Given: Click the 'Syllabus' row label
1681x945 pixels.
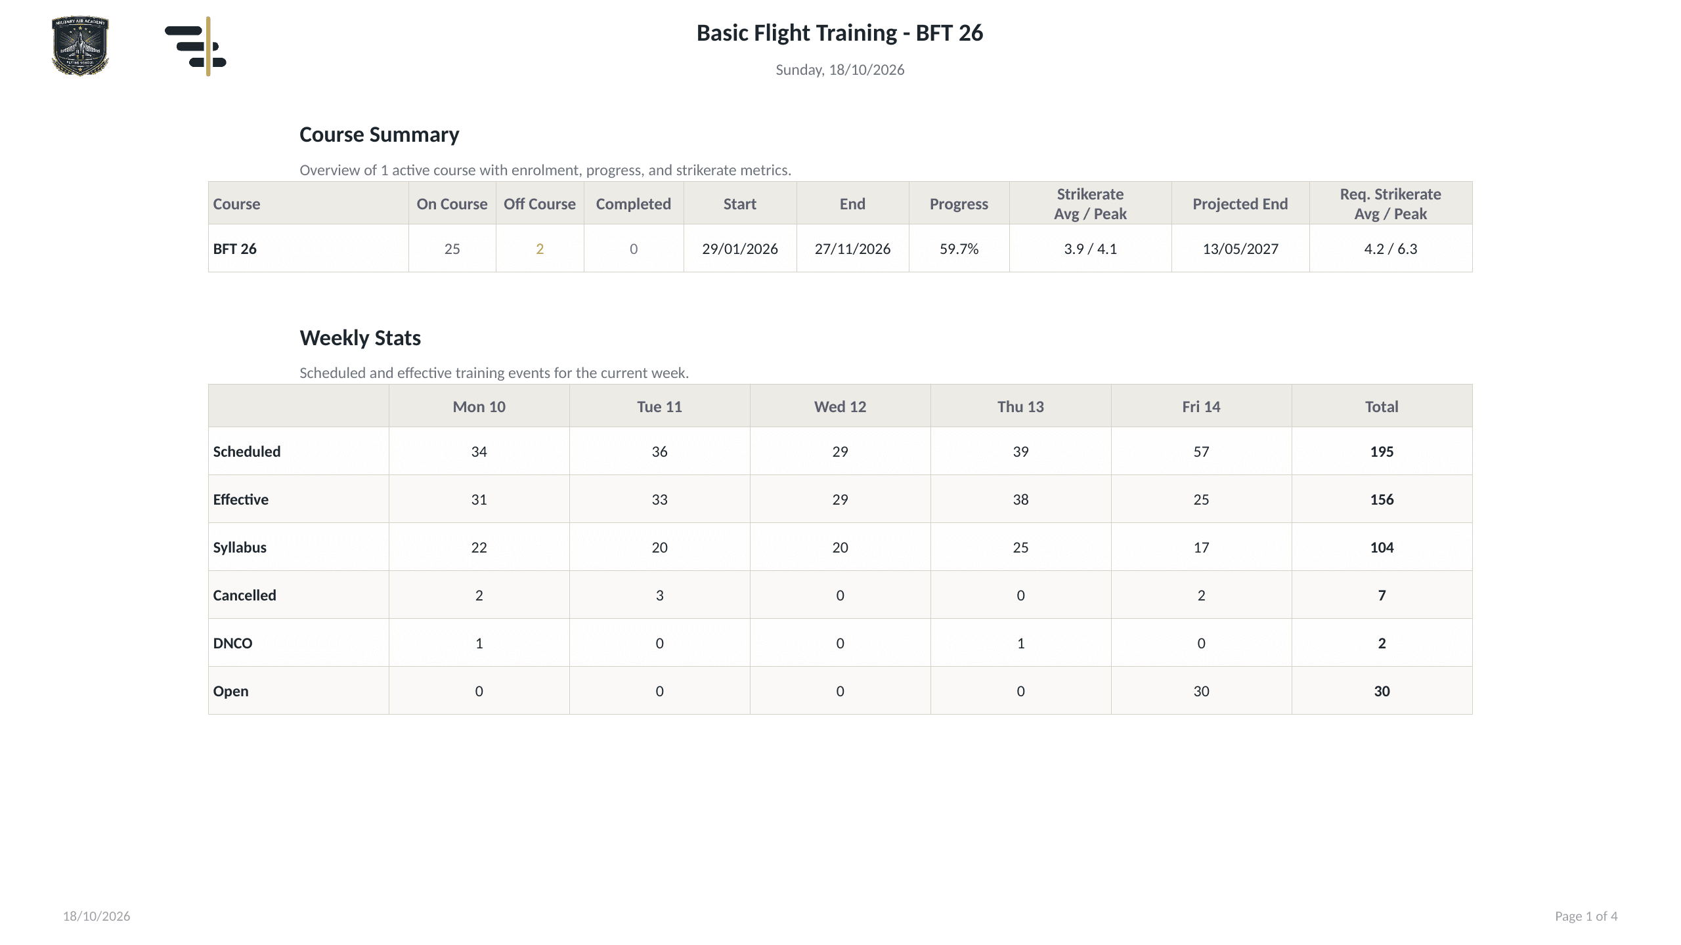Looking at the screenshot, I should (x=240, y=547).
